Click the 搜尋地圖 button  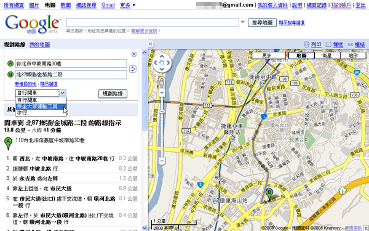click(262, 23)
